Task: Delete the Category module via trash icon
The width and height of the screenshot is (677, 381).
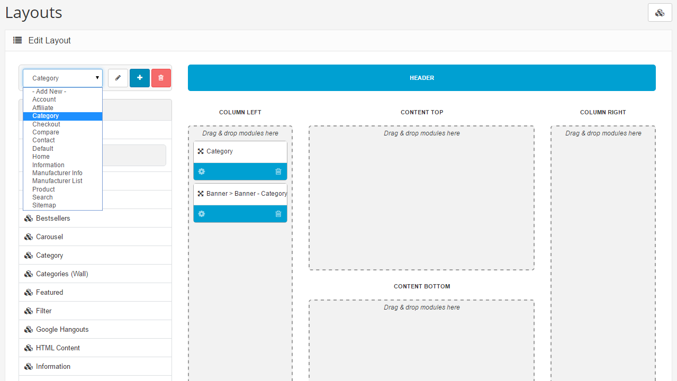Action: click(x=278, y=171)
